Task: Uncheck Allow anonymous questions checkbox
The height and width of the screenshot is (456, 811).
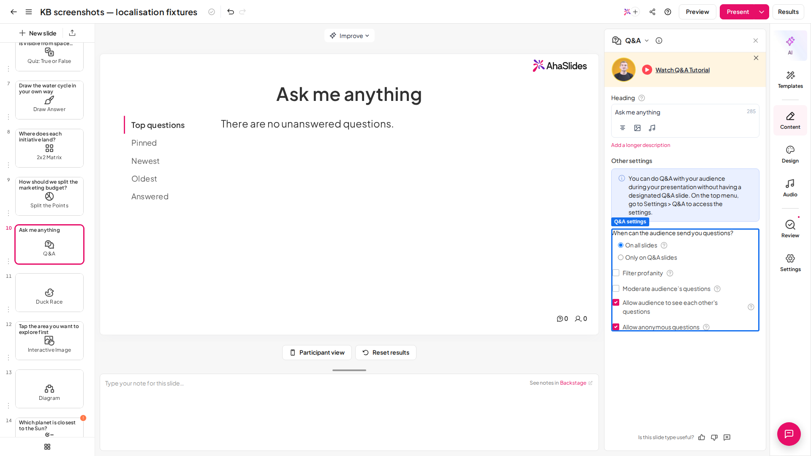Action: [x=616, y=327]
